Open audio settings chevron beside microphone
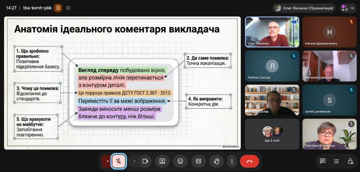This screenshot has width=360, height=172. click(108, 161)
